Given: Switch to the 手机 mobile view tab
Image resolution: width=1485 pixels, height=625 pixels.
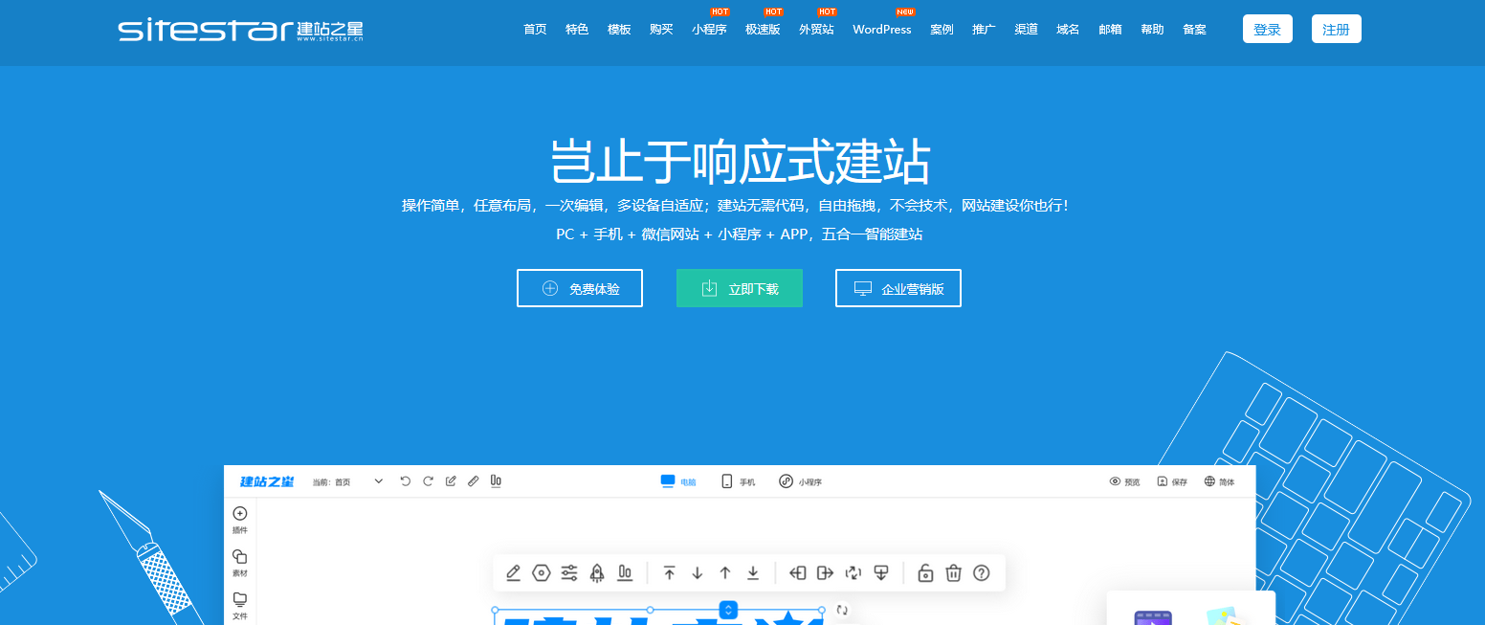Looking at the screenshot, I should 738,481.
